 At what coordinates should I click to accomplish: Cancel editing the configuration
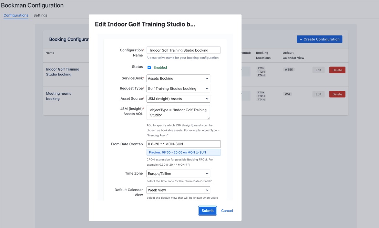coord(227,211)
